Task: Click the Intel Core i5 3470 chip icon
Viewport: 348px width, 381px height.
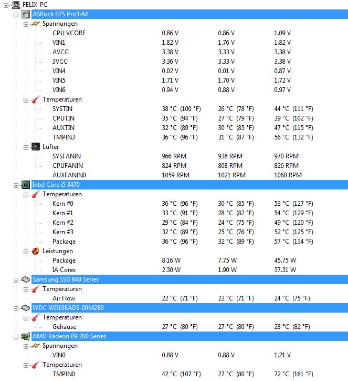Action: [26, 185]
